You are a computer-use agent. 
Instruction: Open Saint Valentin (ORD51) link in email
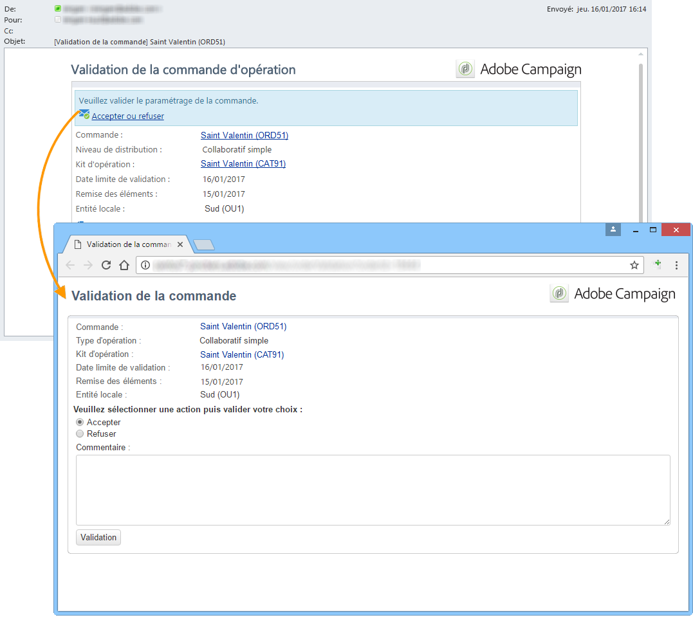[245, 135]
